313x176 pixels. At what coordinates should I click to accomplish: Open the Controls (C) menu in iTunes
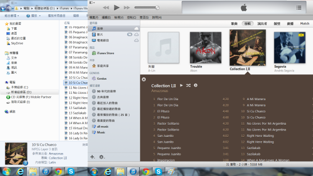(132, 18)
